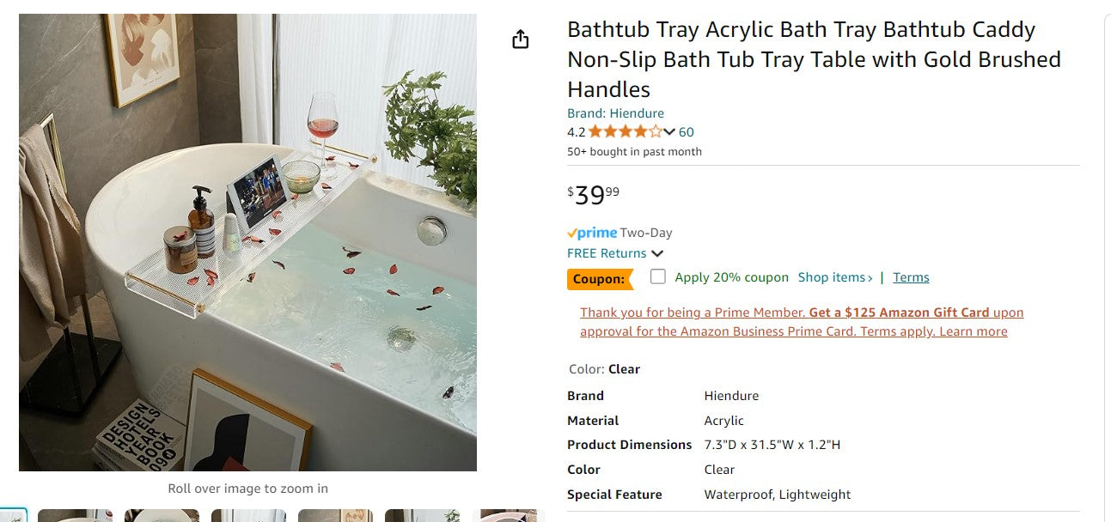This screenshot has height=522, width=1111.
Task: Click the main bathtub tray product image
Action: [x=247, y=240]
